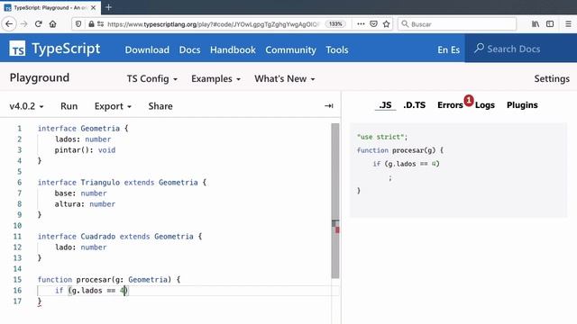Click the editor vertical scrollbar thumb
577x324 pixels.
pyautogui.click(x=334, y=200)
